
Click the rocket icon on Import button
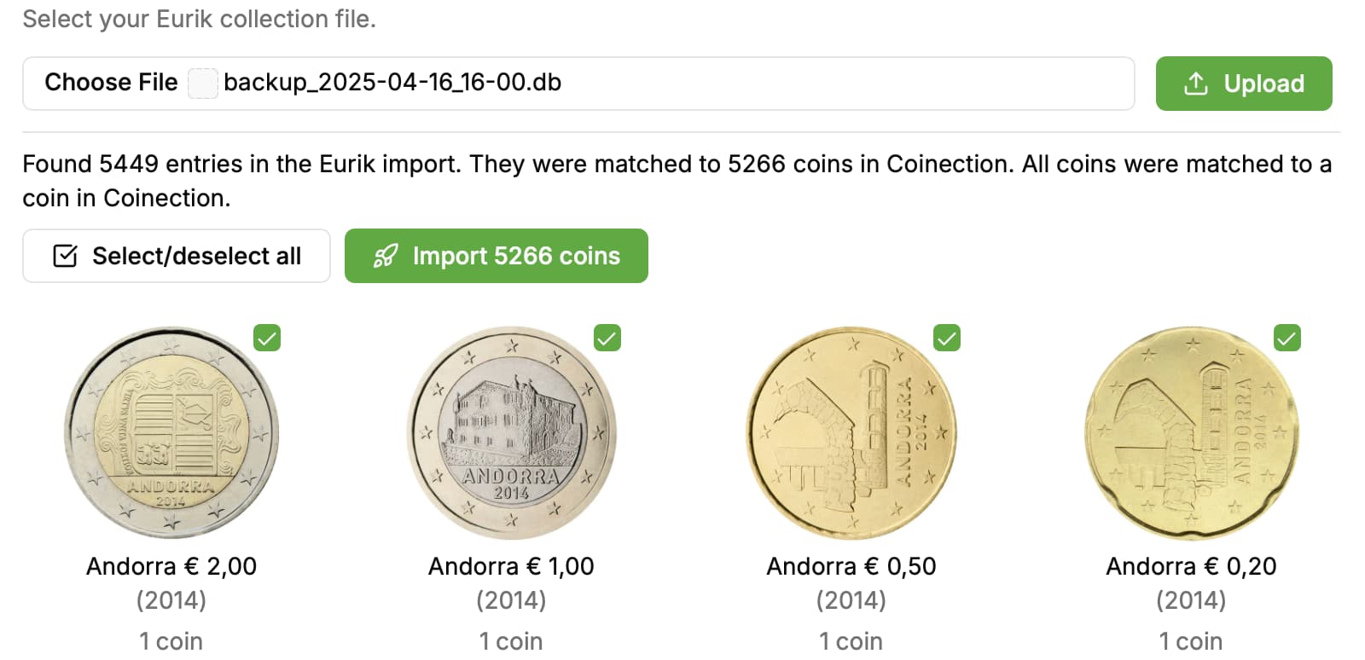point(387,255)
